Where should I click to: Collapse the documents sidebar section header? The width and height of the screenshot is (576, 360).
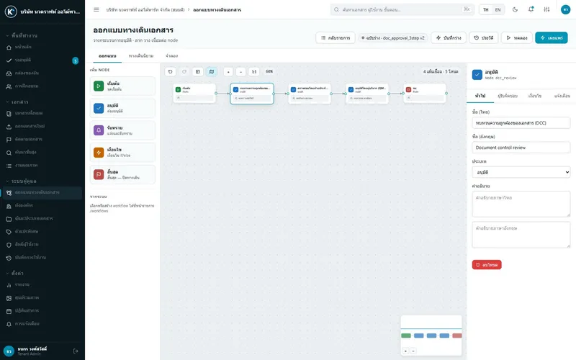tap(17, 102)
